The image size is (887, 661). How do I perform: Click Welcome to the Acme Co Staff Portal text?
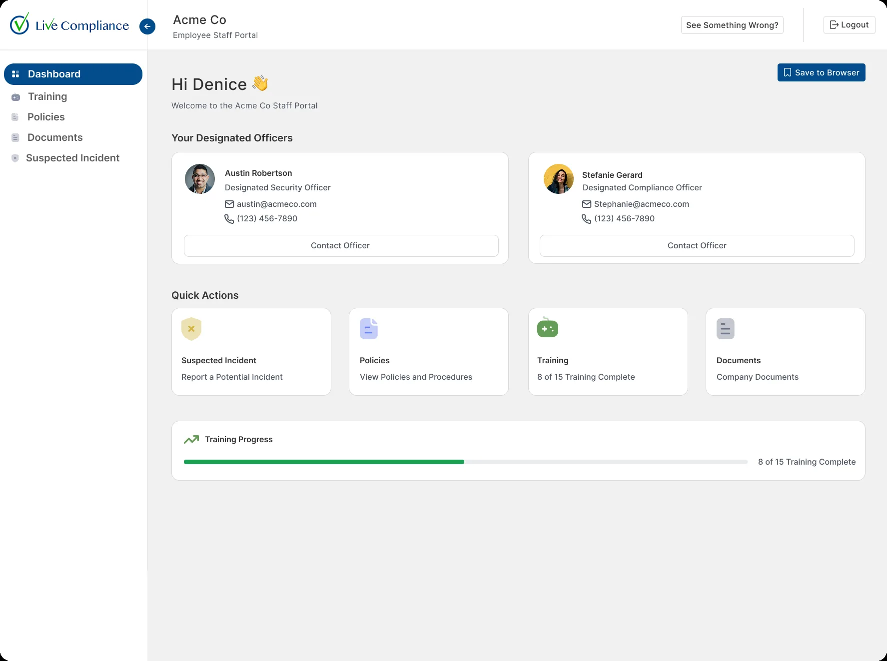point(244,105)
